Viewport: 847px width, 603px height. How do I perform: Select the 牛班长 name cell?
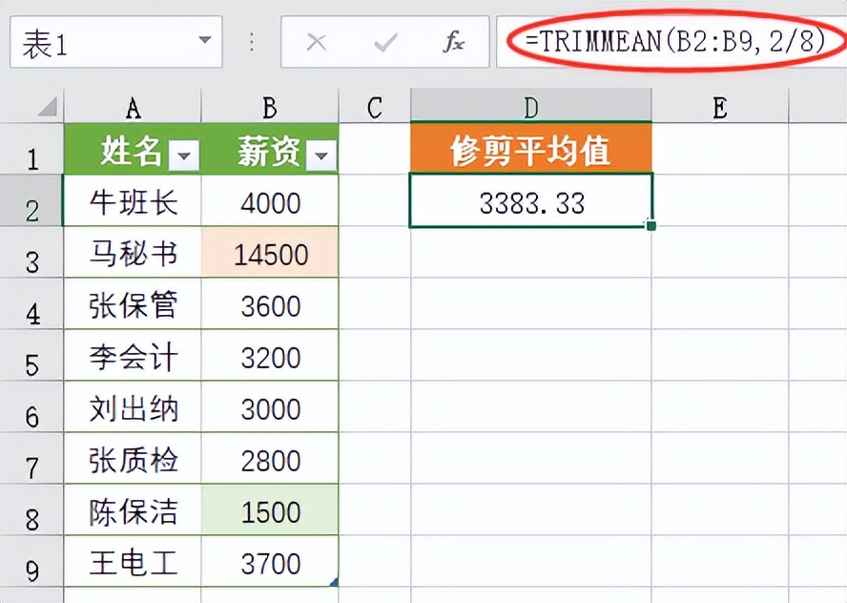click(x=132, y=201)
